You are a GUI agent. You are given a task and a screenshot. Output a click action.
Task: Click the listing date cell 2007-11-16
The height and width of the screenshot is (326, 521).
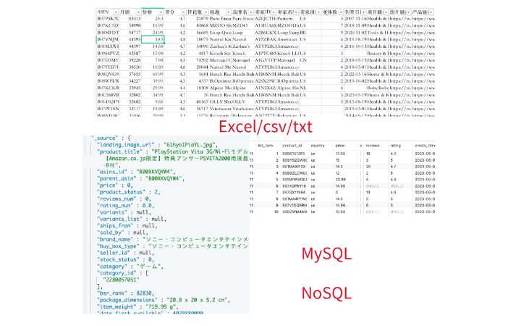point(355,19)
